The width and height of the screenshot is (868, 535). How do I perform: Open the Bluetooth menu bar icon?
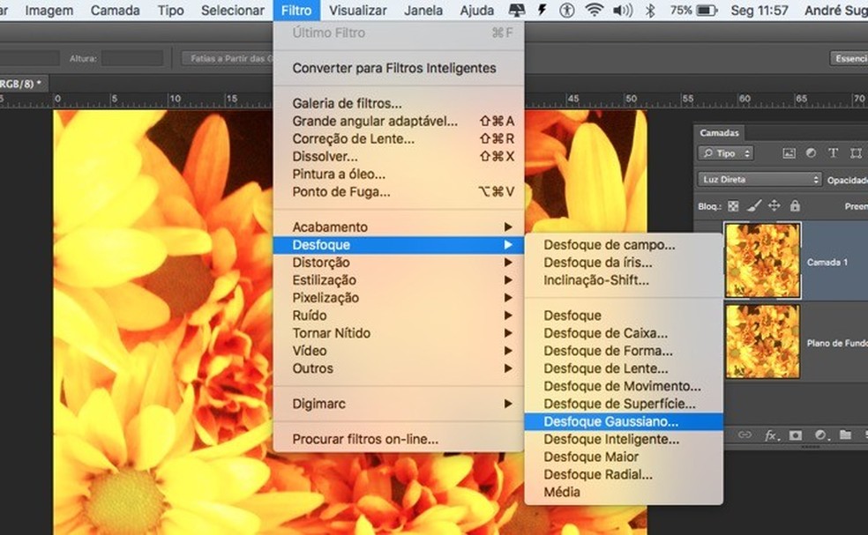click(x=650, y=10)
